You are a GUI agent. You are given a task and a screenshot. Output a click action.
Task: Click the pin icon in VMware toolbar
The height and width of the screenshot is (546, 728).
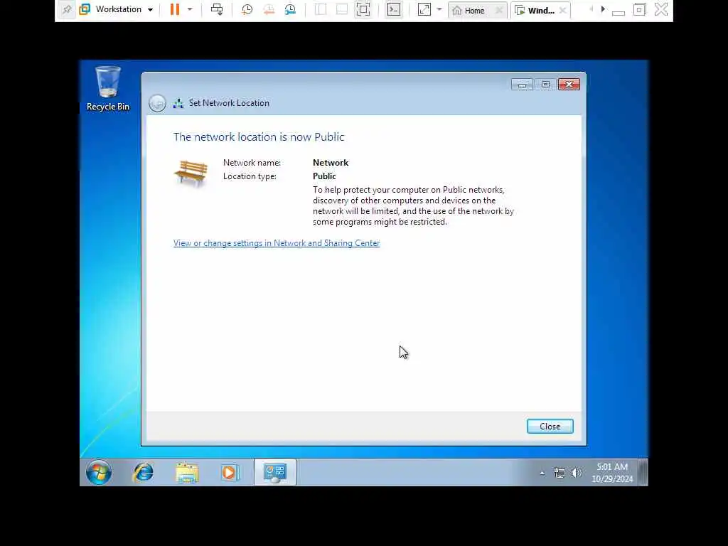tap(67, 9)
